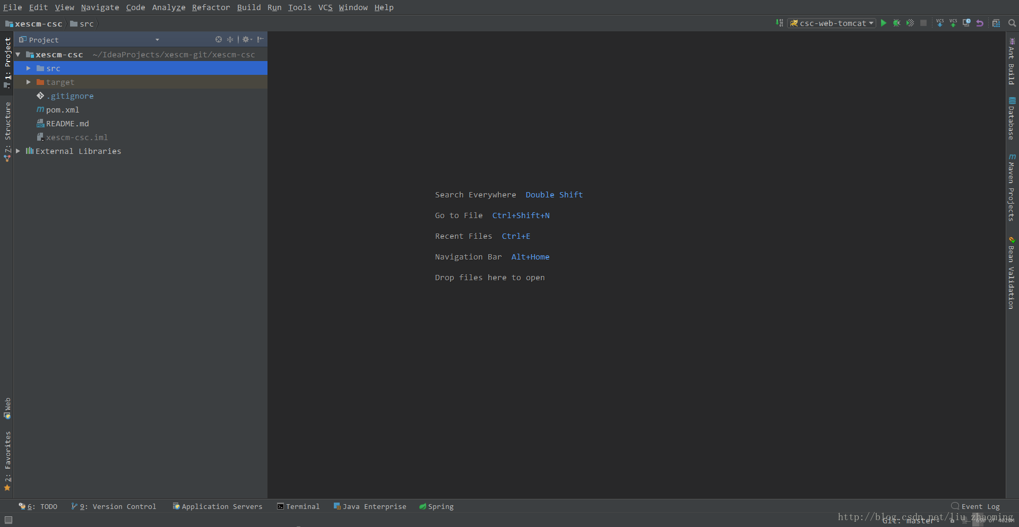
Task: Open the Build menu
Action: coord(249,7)
